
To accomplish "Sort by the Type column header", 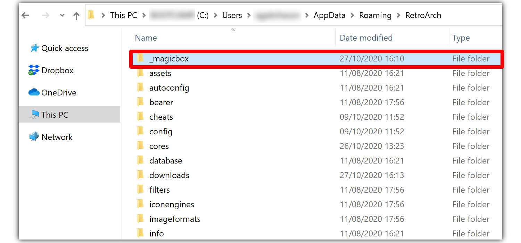I will pyautogui.click(x=461, y=38).
